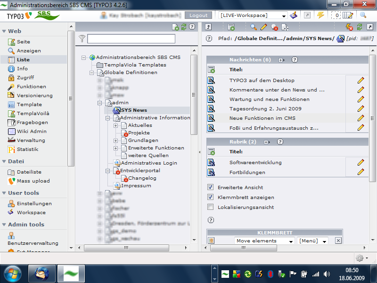Image resolution: width=377 pixels, height=283 pixels.
Task: Click the Logout button
Action: click(x=198, y=16)
